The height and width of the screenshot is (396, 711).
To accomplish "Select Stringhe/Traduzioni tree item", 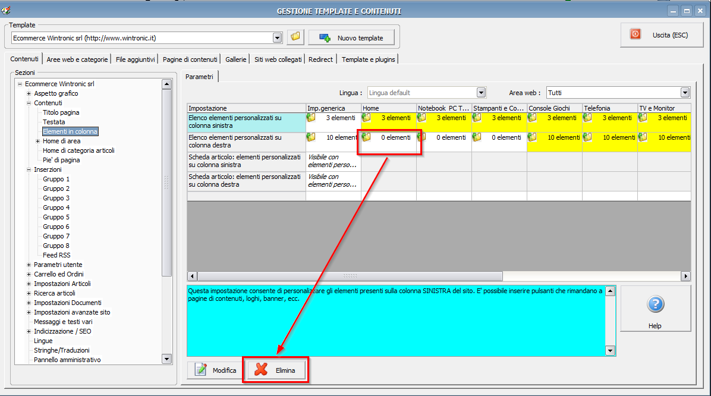I will [x=62, y=351].
